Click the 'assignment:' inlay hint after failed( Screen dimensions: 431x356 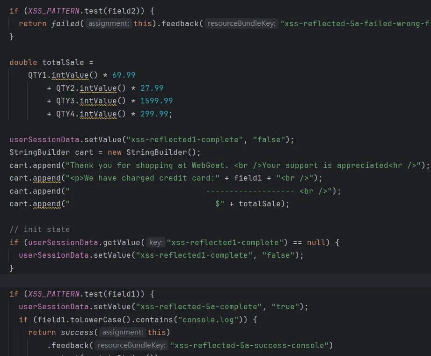click(x=109, y=23)
